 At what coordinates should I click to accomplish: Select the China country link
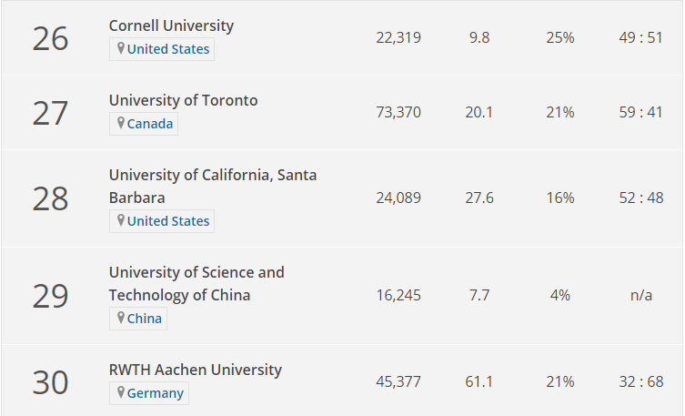click(x=144, y=319)
